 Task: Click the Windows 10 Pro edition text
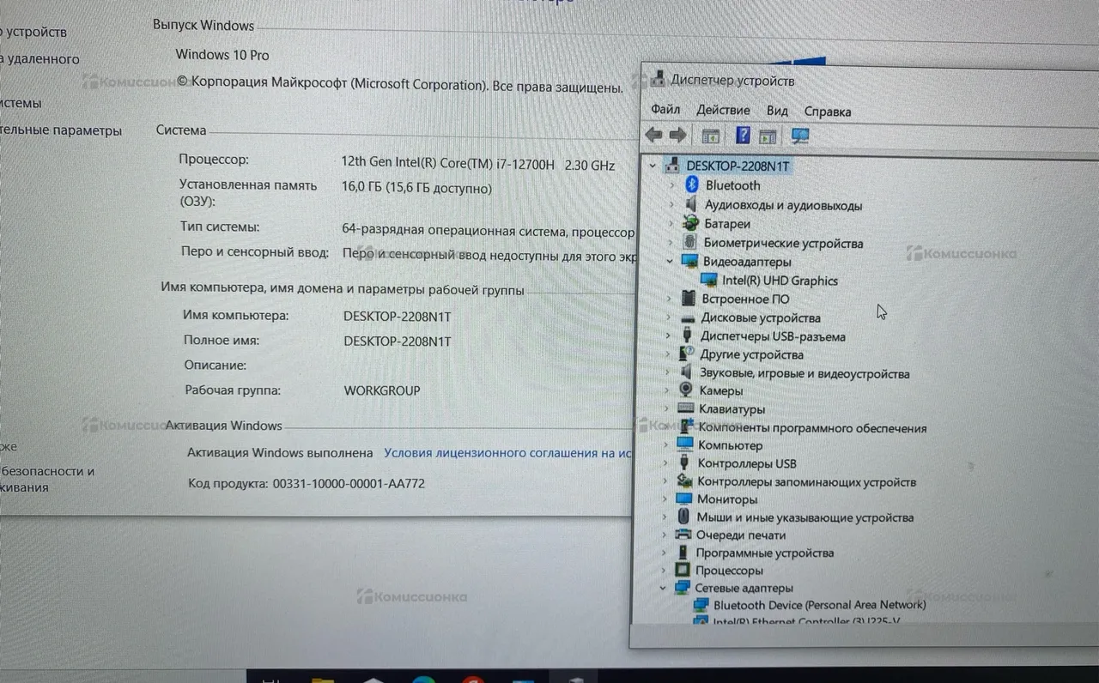coord(222,55)
